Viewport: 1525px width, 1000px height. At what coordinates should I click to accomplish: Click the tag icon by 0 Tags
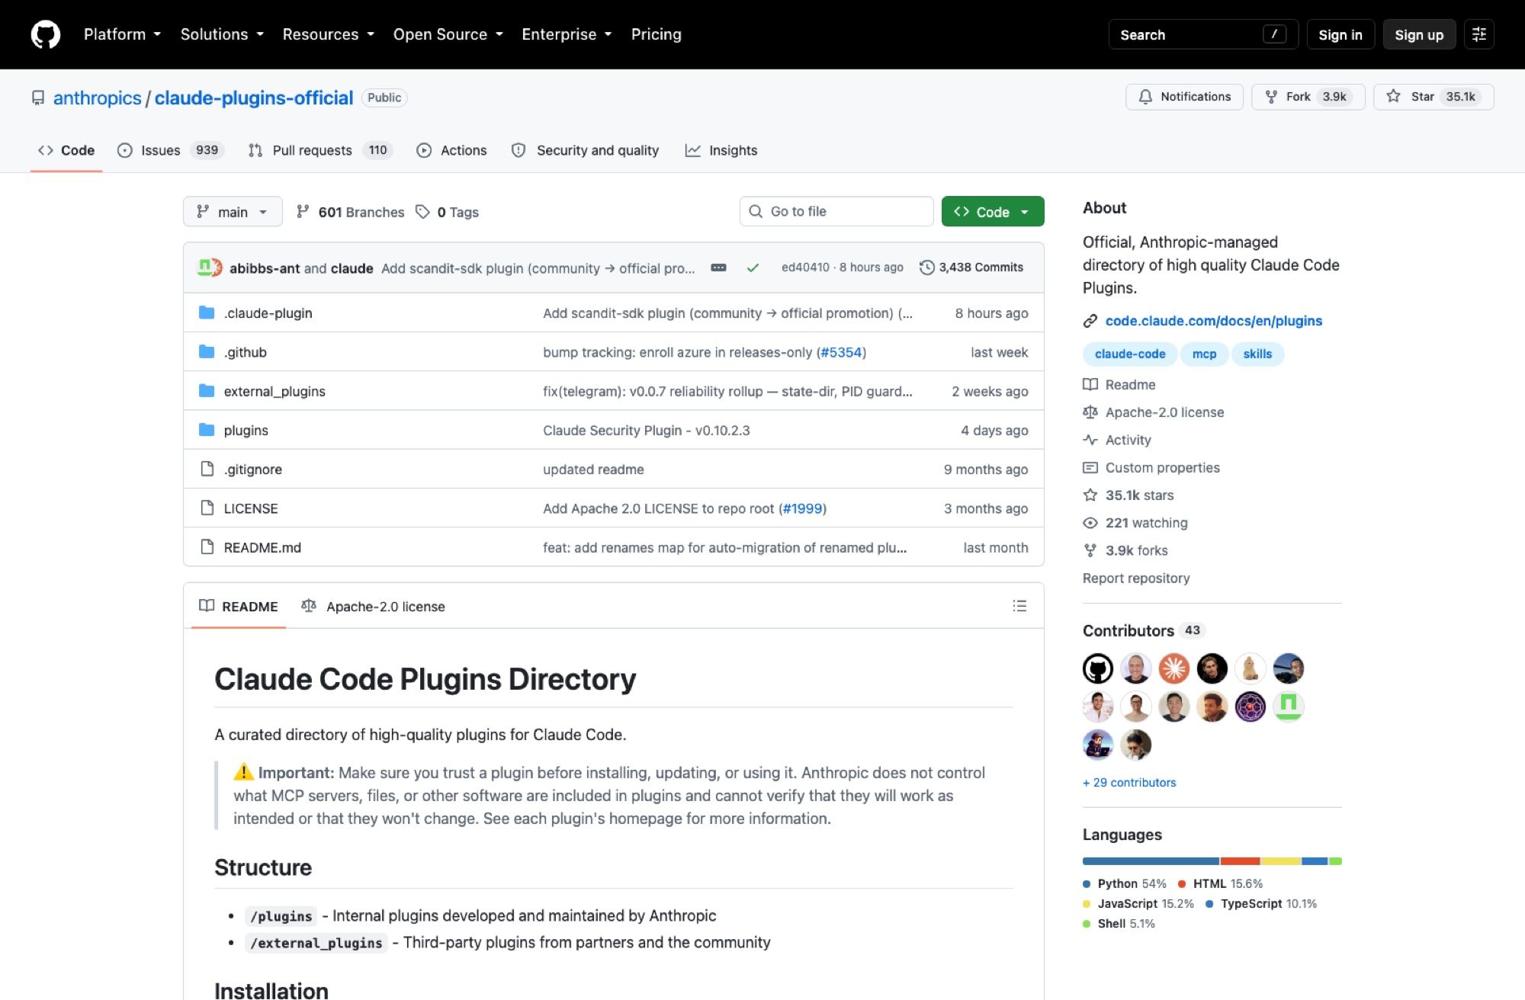coord(422,212)
